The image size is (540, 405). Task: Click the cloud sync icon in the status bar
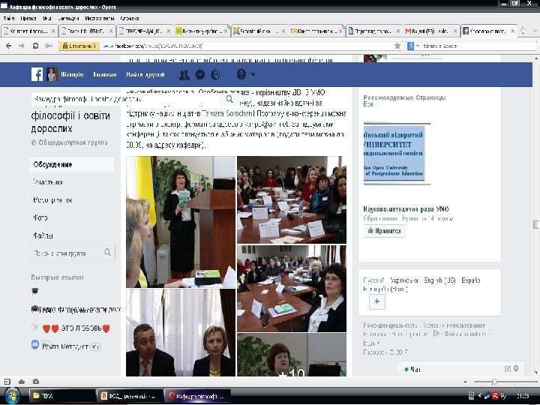22,382
